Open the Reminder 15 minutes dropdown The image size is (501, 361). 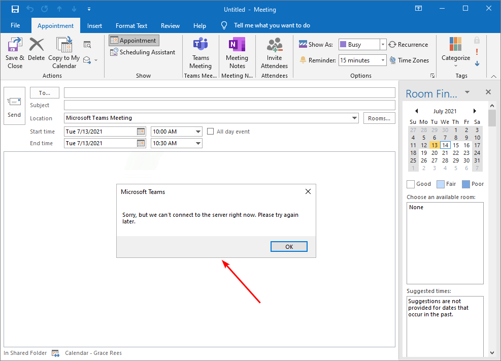point(383,60)
